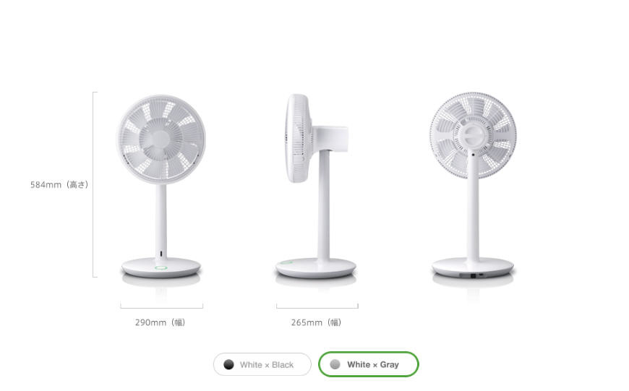The image size is (629, 391).
Task: Click the vertical height dimension bracket
Action: 95,184
